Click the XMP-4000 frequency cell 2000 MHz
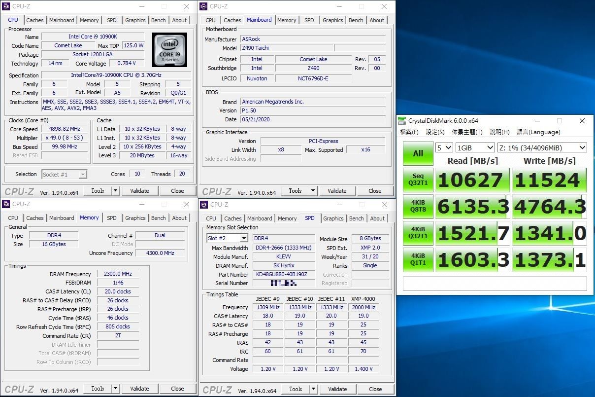Viewport: 595px width, 397px height. click(x=364, y=307)
